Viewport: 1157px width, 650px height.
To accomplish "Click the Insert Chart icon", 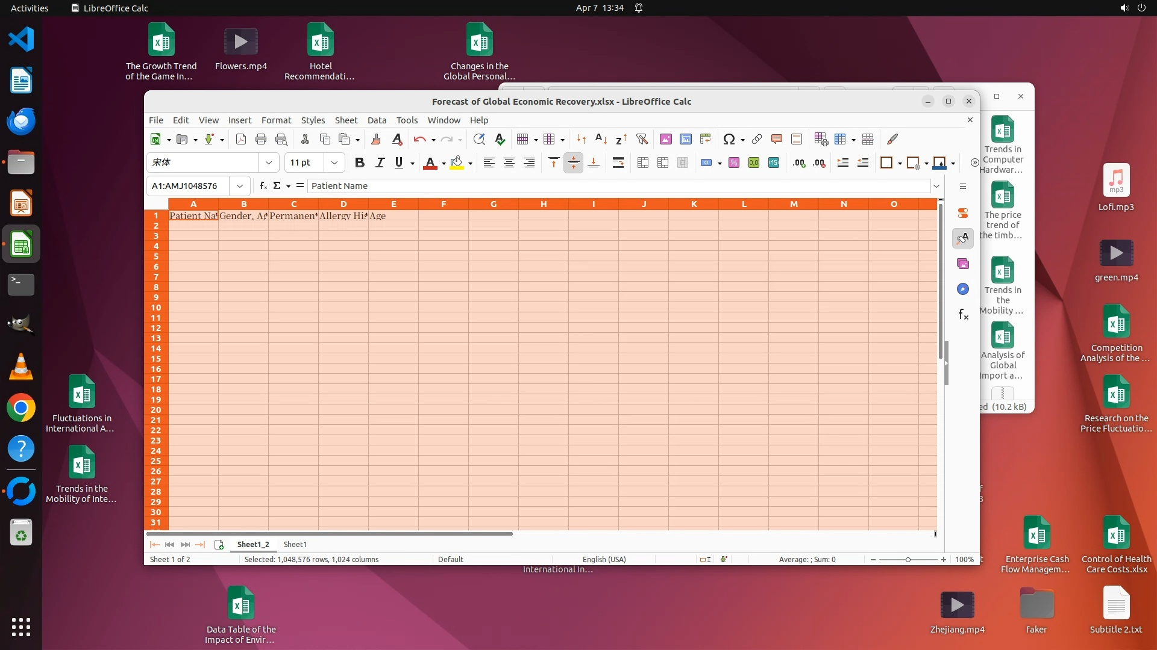I will [685, 140].
